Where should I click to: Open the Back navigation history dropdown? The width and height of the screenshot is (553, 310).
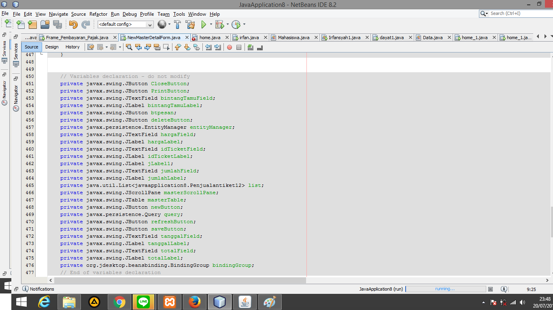(x=106, y=47)
